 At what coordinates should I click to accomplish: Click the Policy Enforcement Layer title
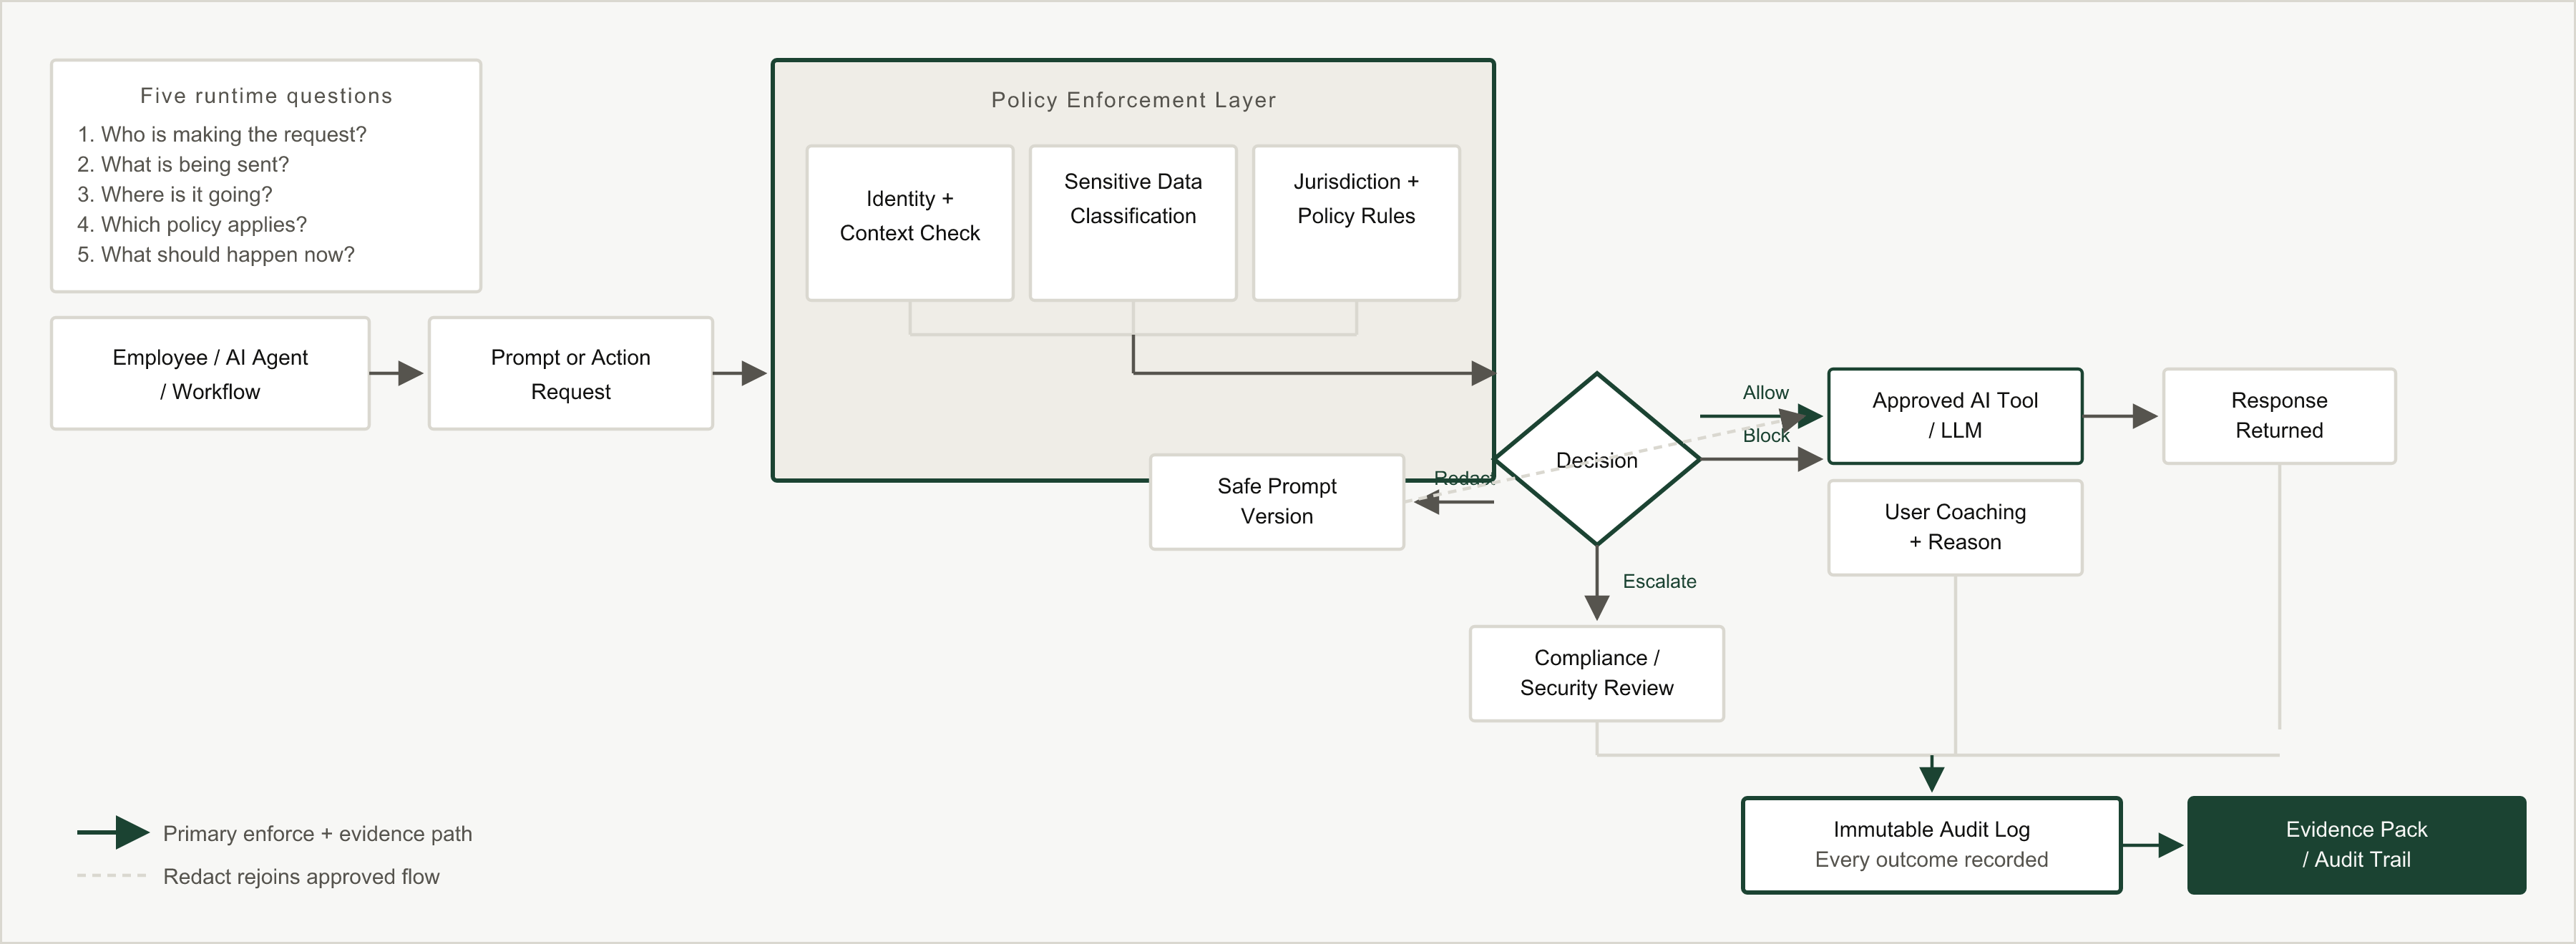coord(1133,100)
